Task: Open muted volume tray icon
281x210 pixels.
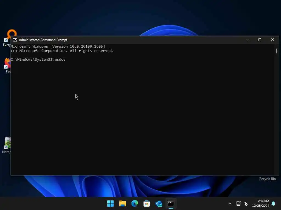Action: coord(246,203)
